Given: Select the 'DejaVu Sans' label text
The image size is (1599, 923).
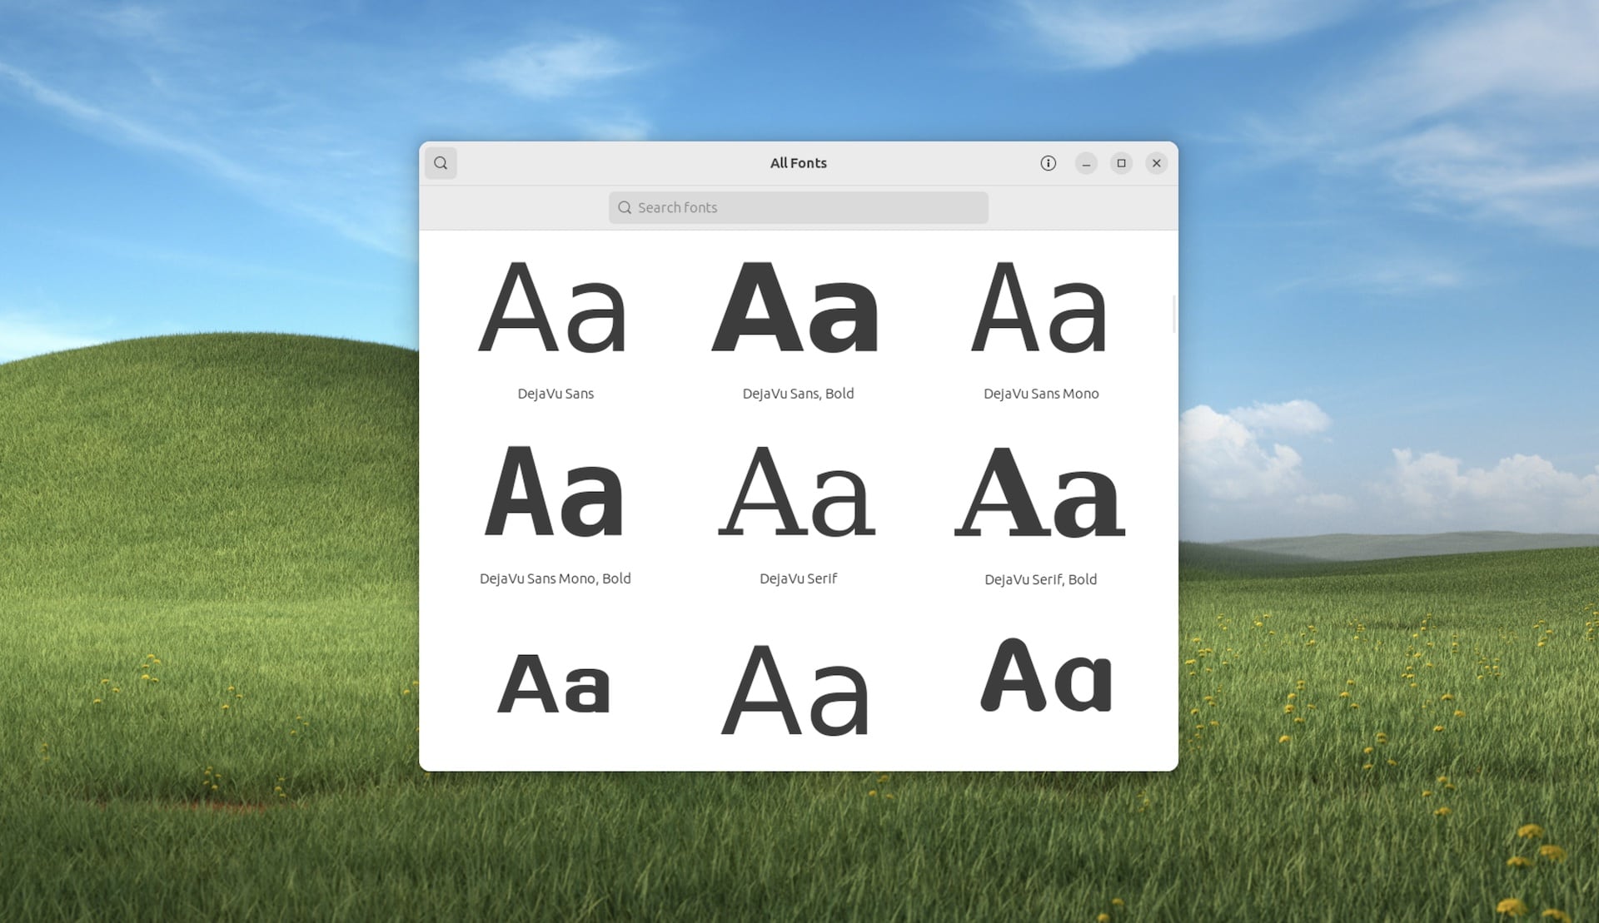Looking at the screenshot, I should [x=555, y=394].
